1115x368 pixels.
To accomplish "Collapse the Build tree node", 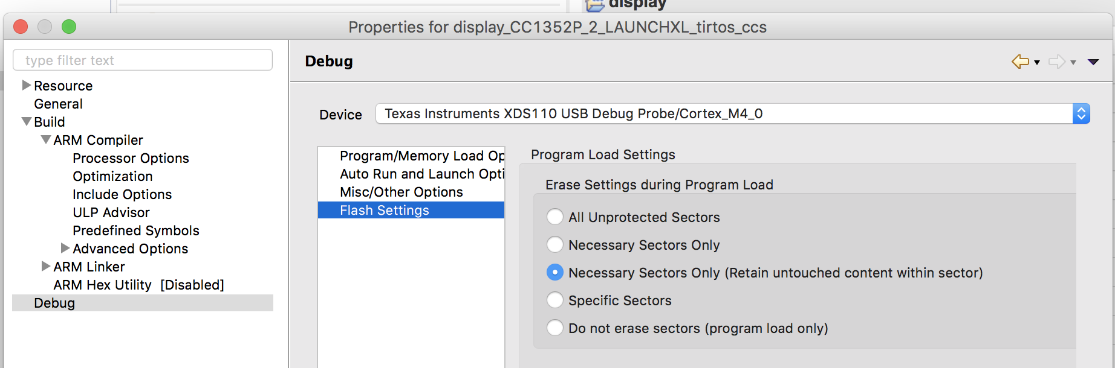I will tap(27, 121).
